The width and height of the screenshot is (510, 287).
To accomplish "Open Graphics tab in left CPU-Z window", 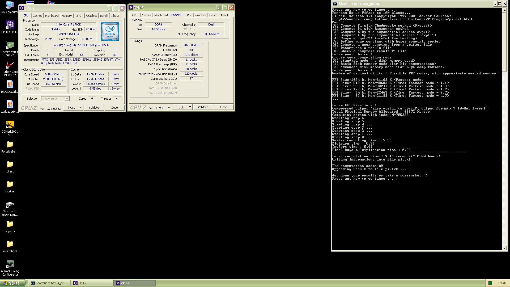I will pyautogui.click(x=92, y=16).
